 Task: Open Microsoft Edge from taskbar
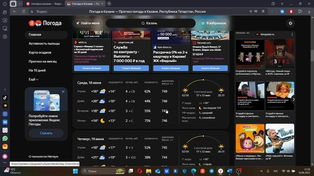tap(193, 171)
